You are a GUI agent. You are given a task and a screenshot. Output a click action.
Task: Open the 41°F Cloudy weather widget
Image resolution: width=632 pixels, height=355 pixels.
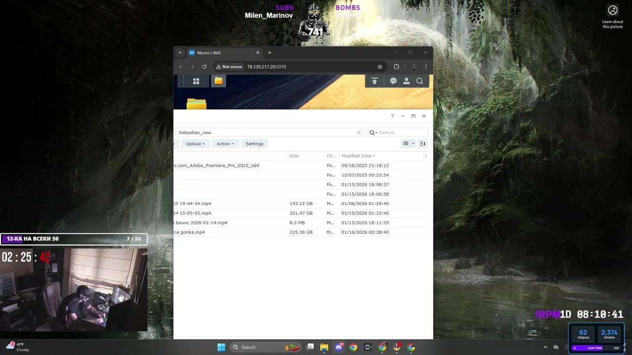18,347
